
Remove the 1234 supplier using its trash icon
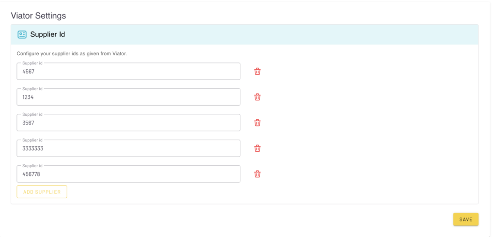pos(258,97)
